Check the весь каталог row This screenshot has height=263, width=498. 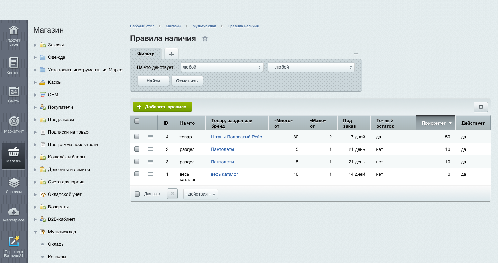pos(137,174)
